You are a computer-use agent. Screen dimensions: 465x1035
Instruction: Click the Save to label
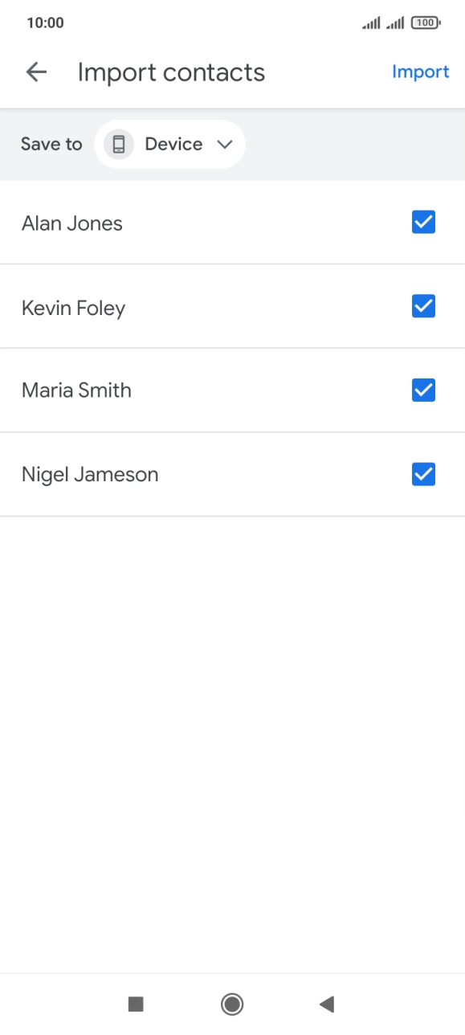(x=51, y=144)
